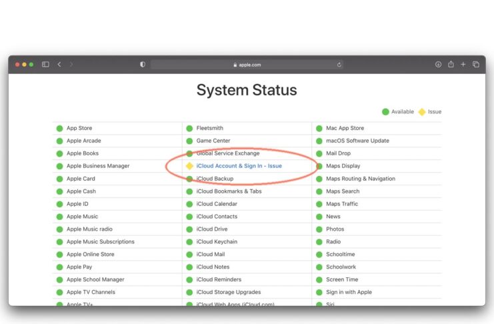This screenshot has height=324, width=494.
Task: Click the System Status heading
Action: coord(247,90)
